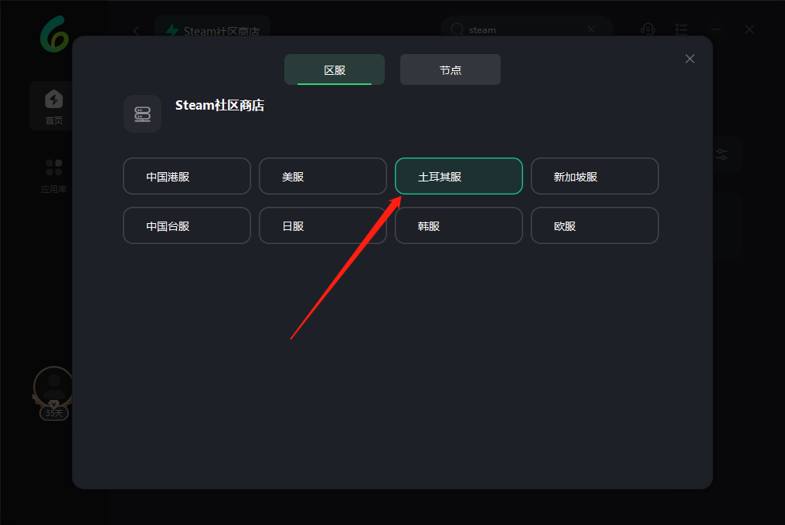The image size is (785, 525).
Task: Click the customer support headset icon
Action: tap(647, 29)
